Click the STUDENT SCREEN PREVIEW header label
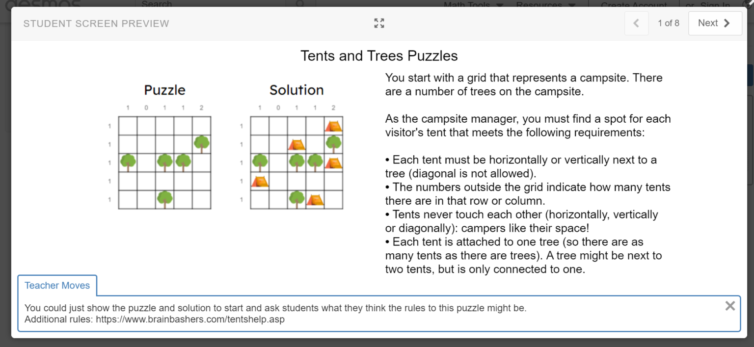This screenshot has width=754, height=347. point(96,23)
